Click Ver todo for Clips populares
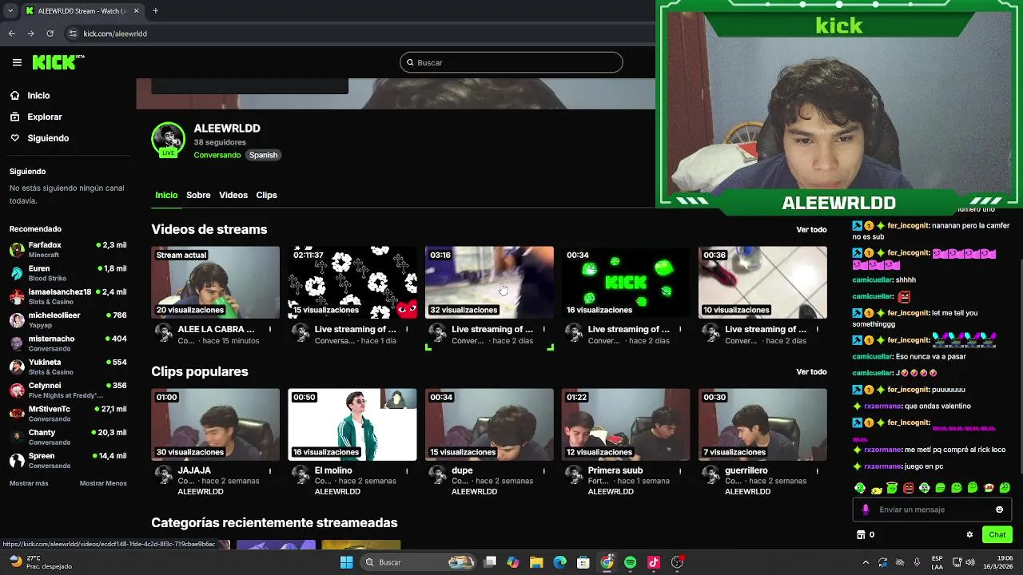This screenshot has width=1023, height=575. click(811, 372)
